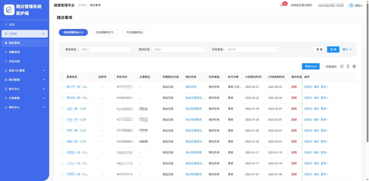
Task: Expand the 随访管理 menu arrow
Action: click(43, 80)
